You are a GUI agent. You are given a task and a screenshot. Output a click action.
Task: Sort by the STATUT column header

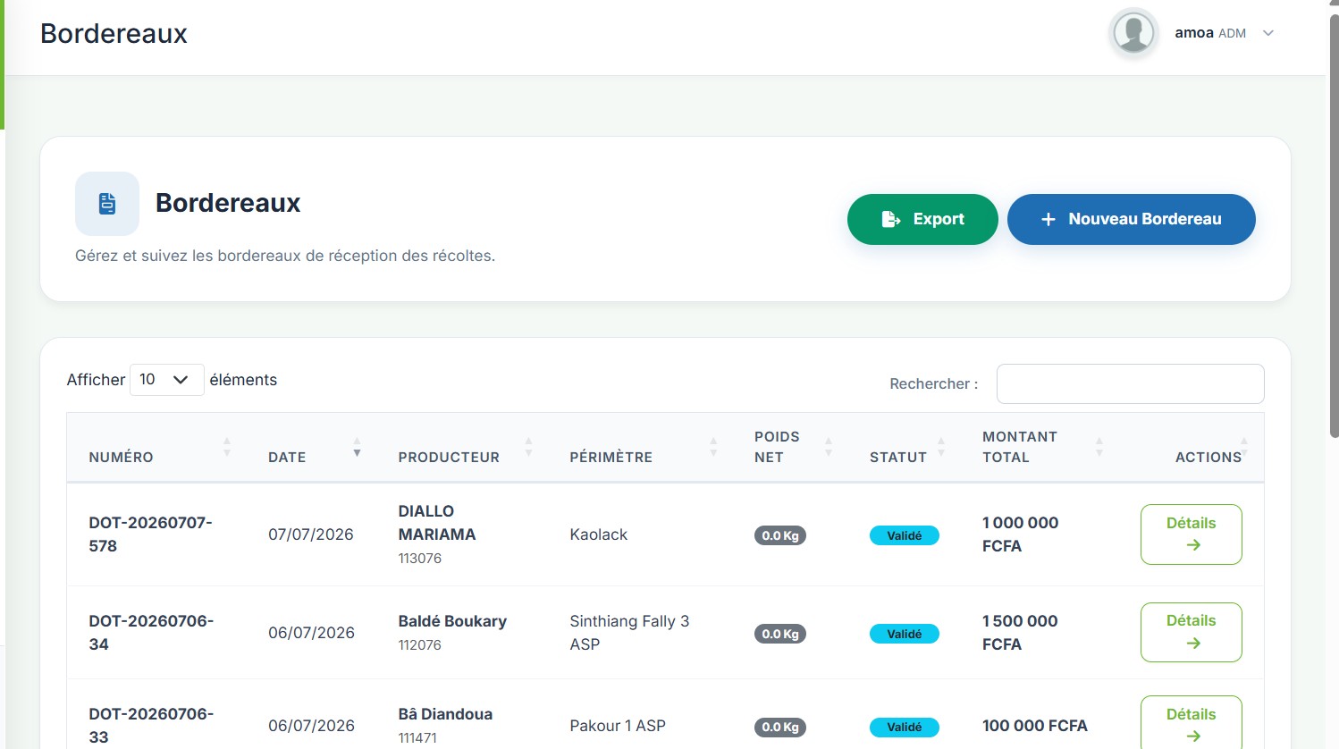(904, 448)
